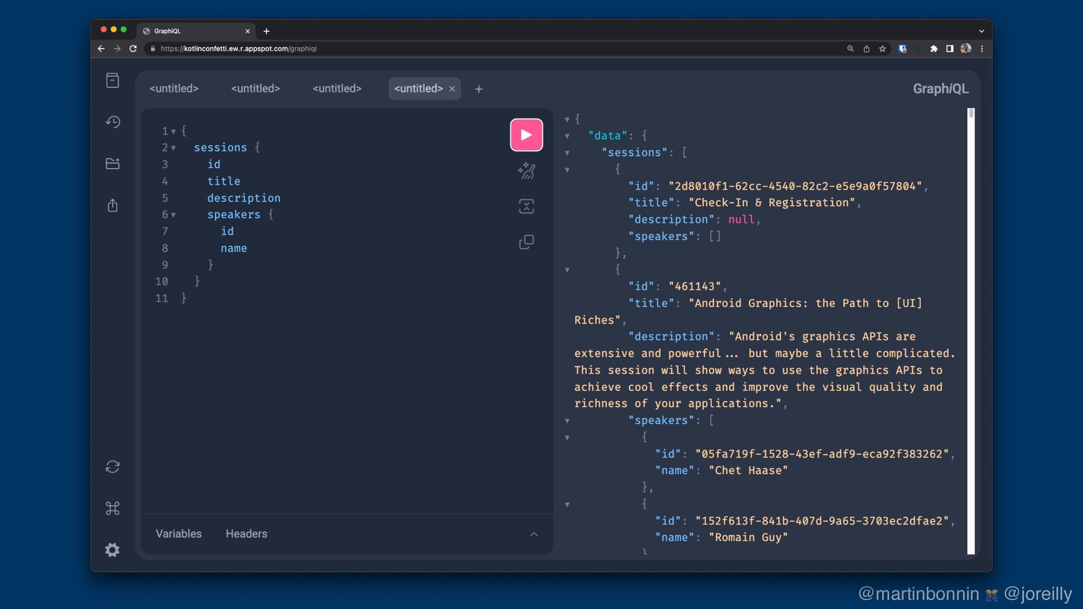This screenshot has width=1083, height=609.
Task: Open the Headers tab
Action: tap(246, 533)
